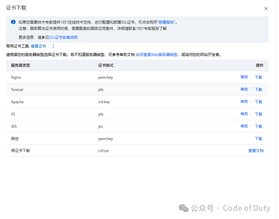
Task: Click 帮助 for the Tomcat row
Action: pos(244,89)
